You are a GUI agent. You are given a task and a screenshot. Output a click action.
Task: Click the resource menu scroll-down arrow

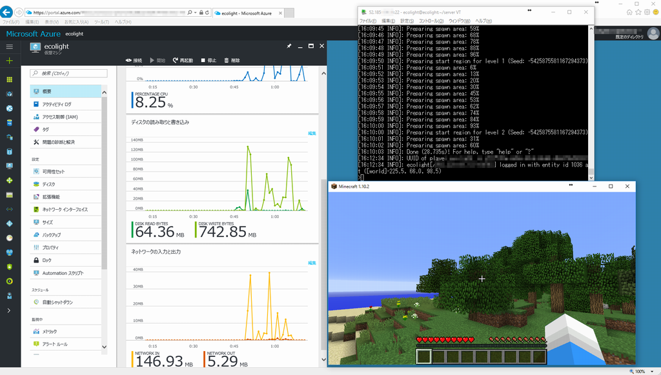pyautogui.click(x=104, y=347)
